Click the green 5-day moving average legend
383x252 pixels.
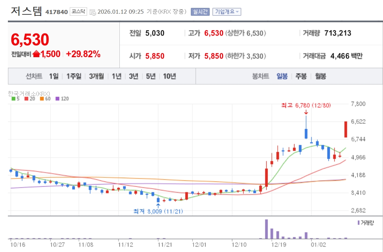pyautogui.click(x=15, y=99)
